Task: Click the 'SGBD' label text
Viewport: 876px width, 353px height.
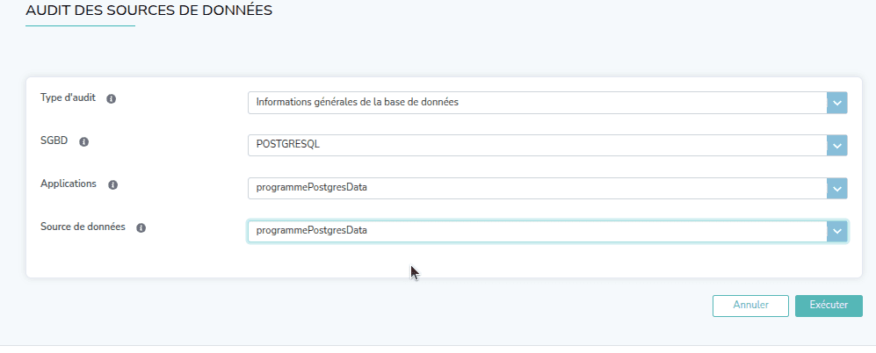Action: coord(54,140)
